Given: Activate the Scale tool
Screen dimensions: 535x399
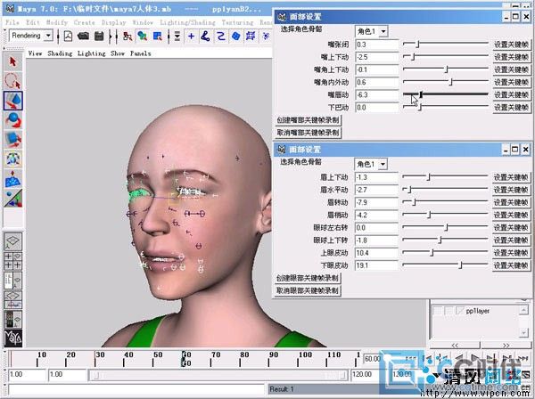Looking at the screenshot, I should click(x=13, y=139).
